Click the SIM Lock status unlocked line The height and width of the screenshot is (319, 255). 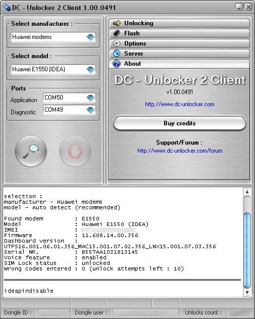(x=57, y=263)
